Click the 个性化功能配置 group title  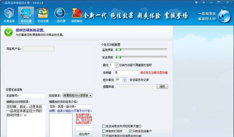pos(111,45)
